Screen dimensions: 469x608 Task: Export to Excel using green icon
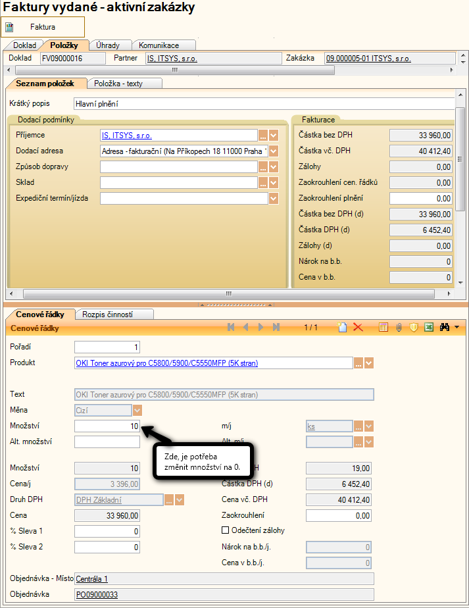429,327
